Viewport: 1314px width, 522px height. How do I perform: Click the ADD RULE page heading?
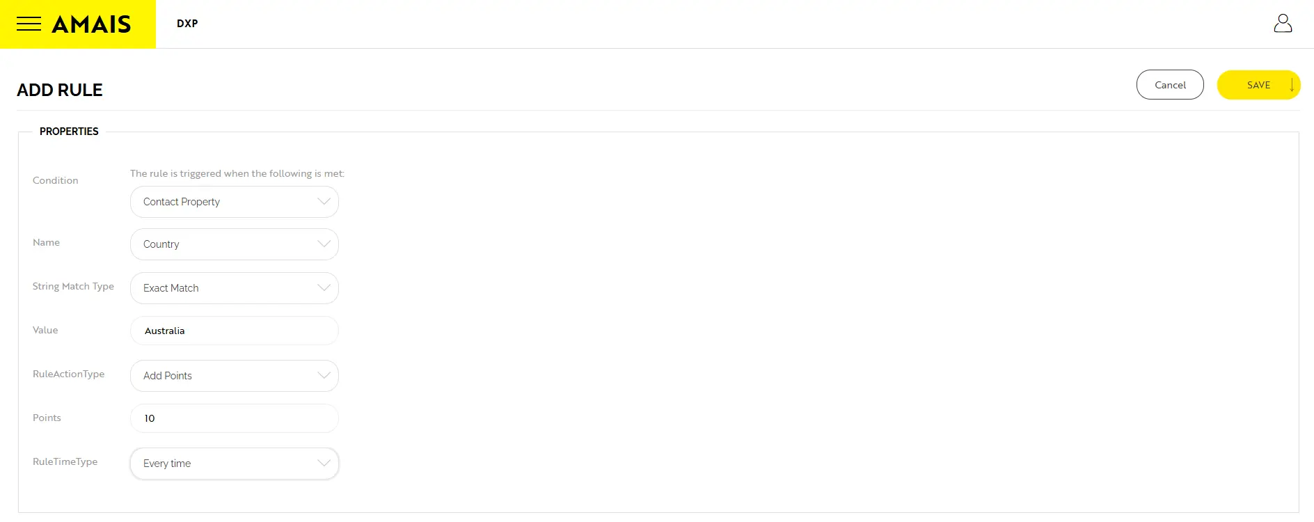(x=60, y=90)
